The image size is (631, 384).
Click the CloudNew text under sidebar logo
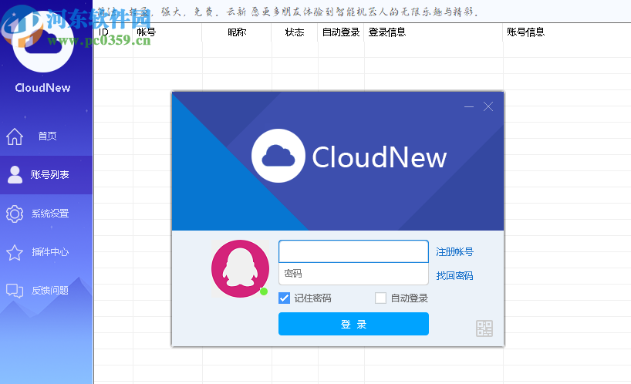click(x=42, y=88)
